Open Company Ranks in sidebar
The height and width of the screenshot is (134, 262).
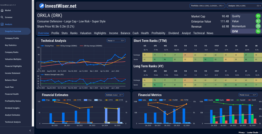[11, 52]
